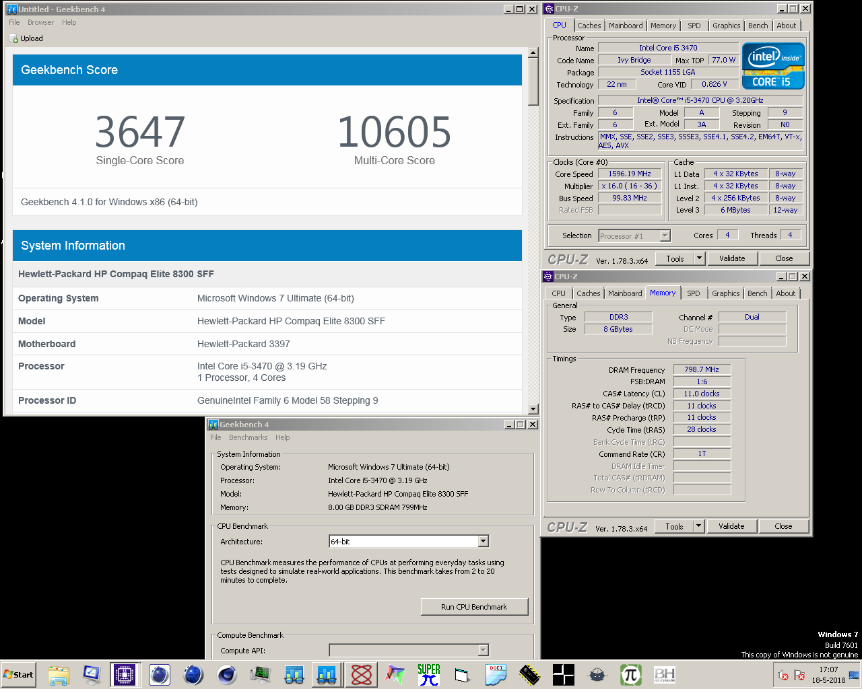Launch Cinema 4D sphere icon in taskbar
Viewport: 862px width, 689px height.
click(227, 675)
